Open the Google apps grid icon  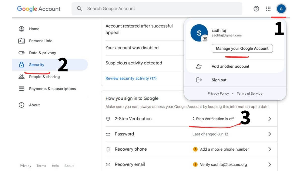click(x=268, y=9)
